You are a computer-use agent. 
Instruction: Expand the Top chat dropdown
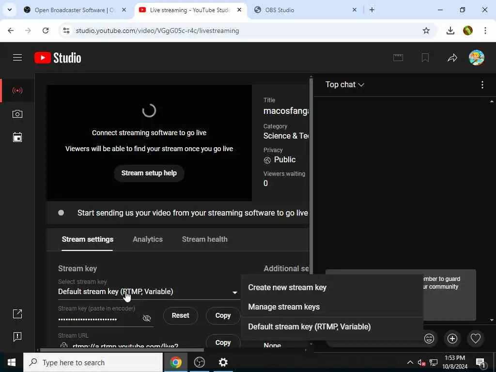[x=345, y=84]
